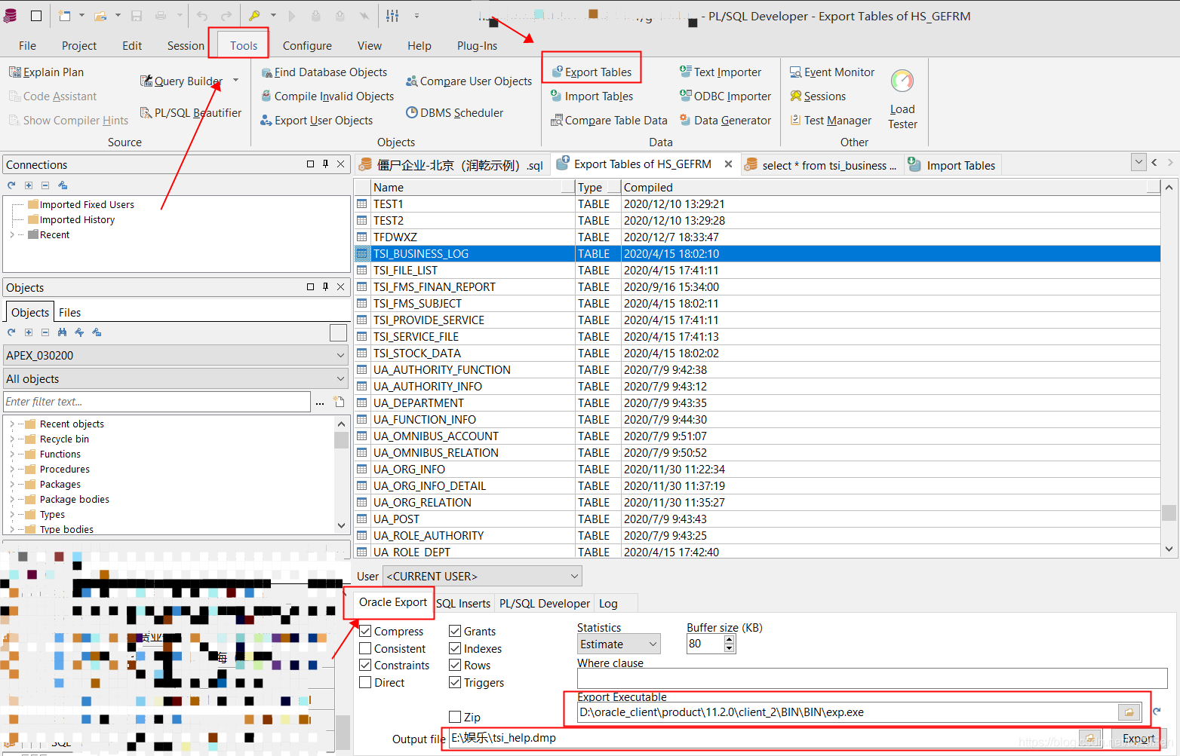Image resolution: width=1180 pixels, height=756 pixels.
Task: Click Enter filter text field
Action: point(157,402)
